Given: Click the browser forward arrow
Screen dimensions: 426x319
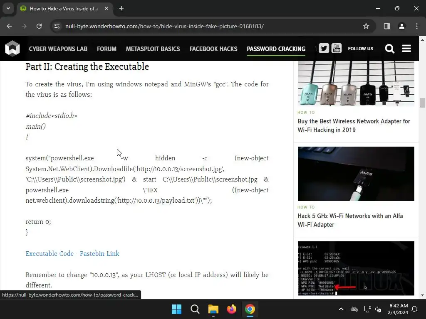Looking at the screenshot, I should [x=24, y=26].
